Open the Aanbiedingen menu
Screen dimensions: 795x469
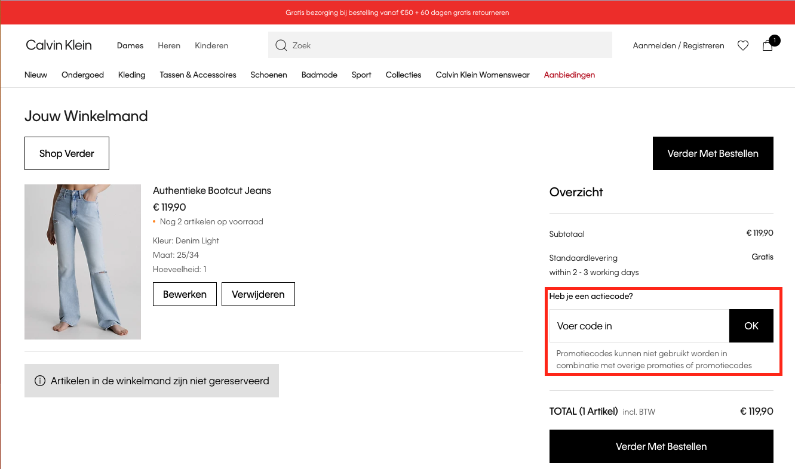pos(569,75)
